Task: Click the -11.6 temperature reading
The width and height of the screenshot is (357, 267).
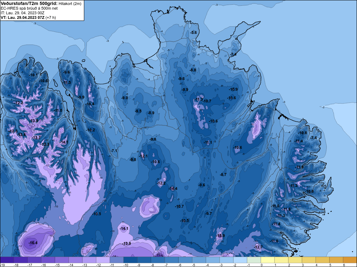Action: click(286, 210)
